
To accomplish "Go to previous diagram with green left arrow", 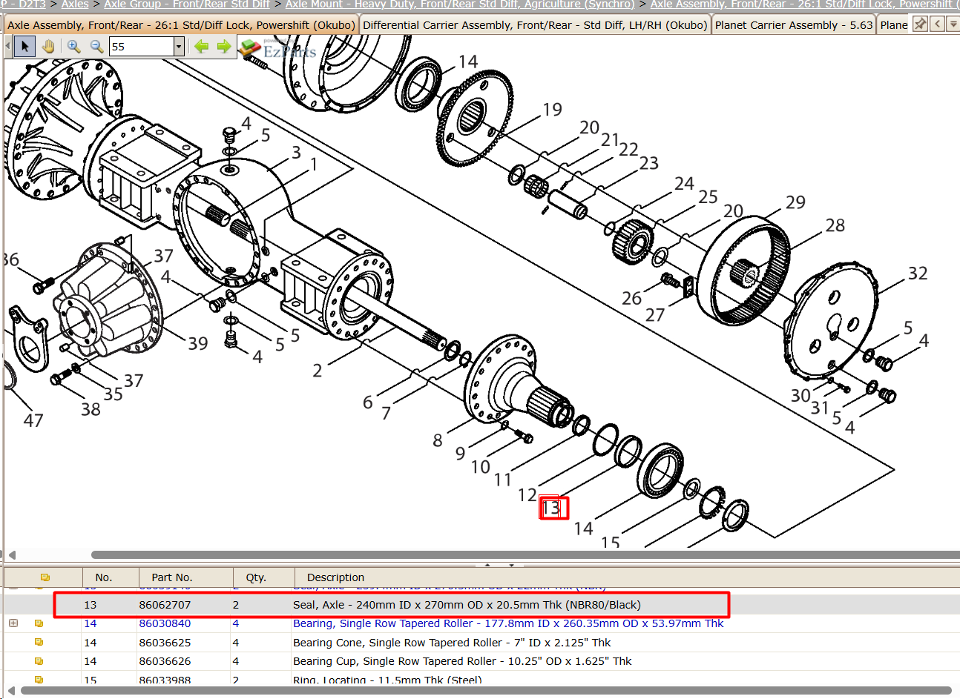I will pyautogui.click(x=201, y=47).
